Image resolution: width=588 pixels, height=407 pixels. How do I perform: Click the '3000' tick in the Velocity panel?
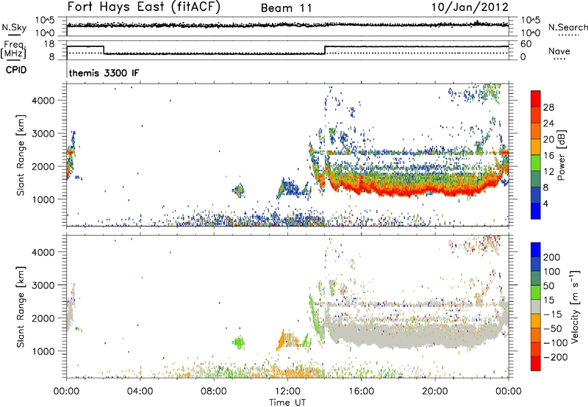[x=43, y=285]
